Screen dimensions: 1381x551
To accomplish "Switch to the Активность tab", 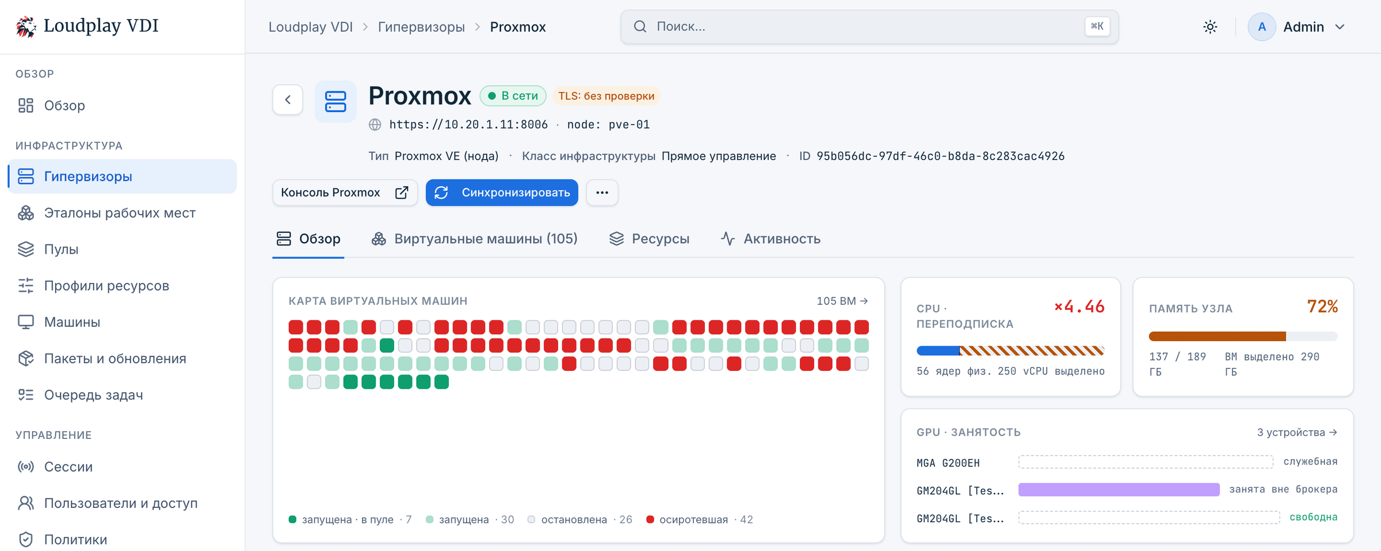I will tap(770, 239).
